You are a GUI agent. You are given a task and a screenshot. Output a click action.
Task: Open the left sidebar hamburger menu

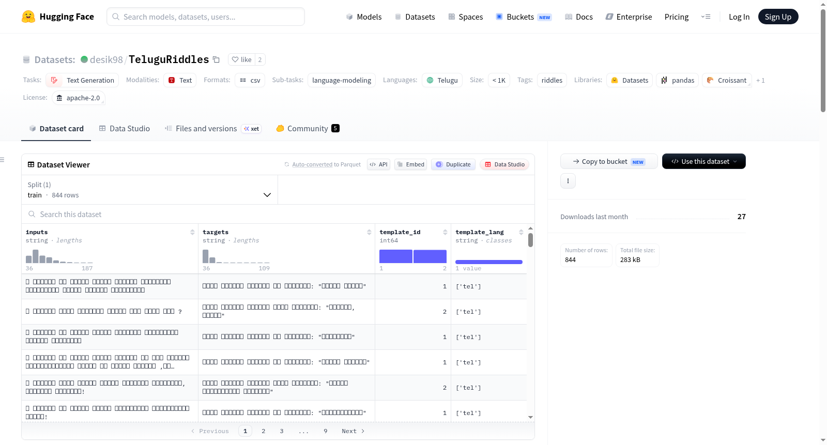[2, 160]
